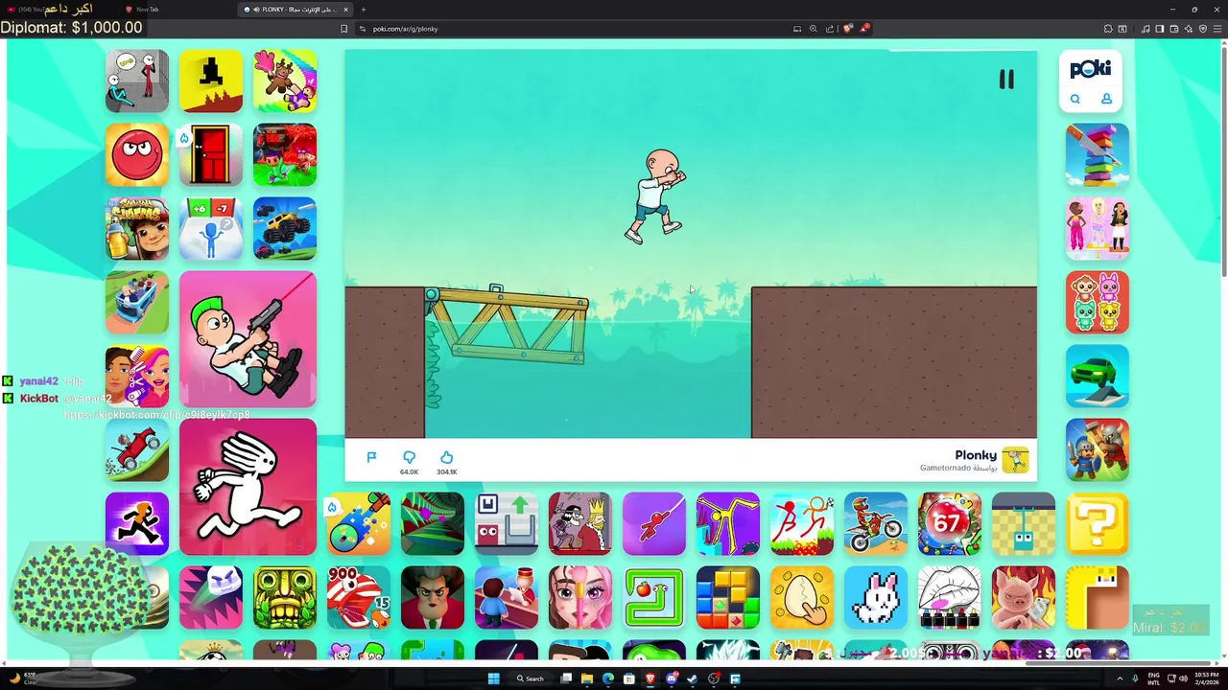Open the angry pig game tile
This screenshot has width=1228, height=690.
(x=1024, y=597)
